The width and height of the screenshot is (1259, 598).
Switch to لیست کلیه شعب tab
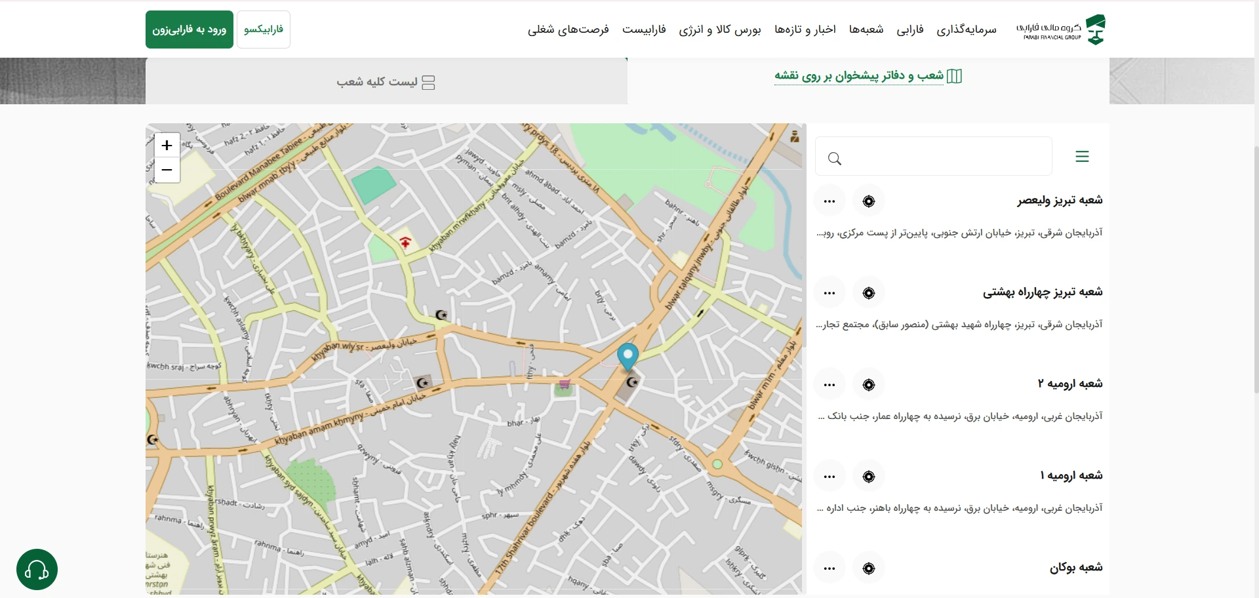coord(386,82)
